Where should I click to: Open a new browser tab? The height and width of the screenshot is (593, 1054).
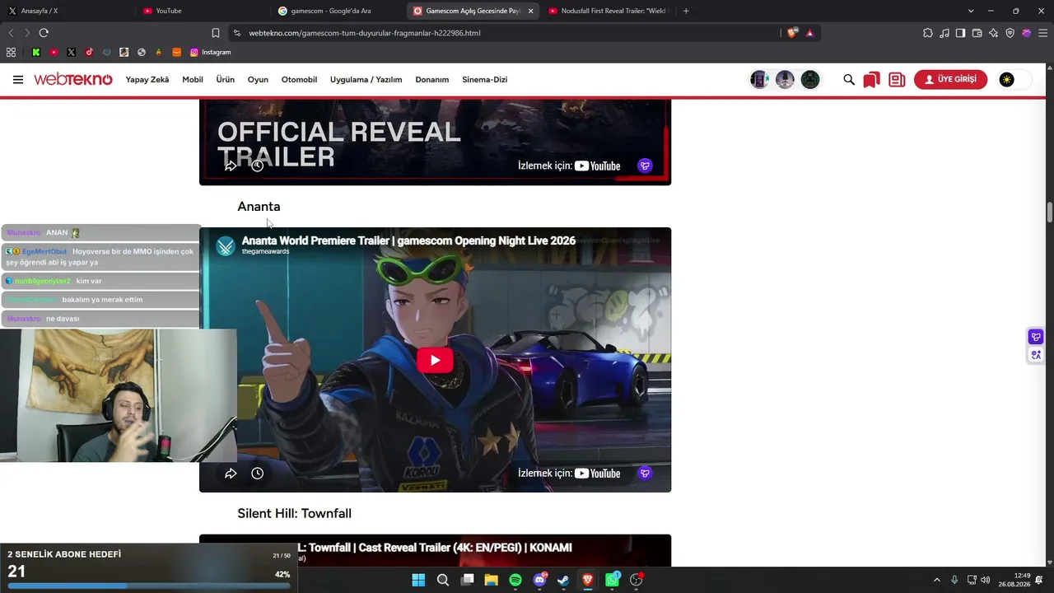[x=686, y=11]
